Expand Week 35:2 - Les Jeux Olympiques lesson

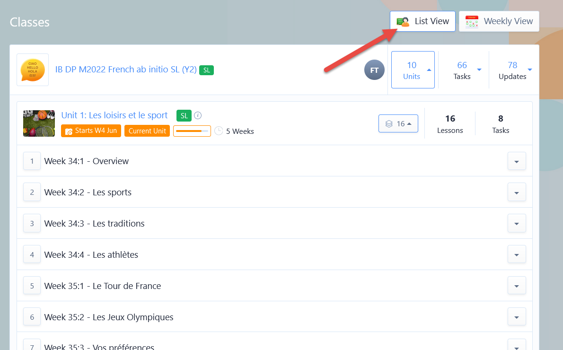tap(517, 317)
